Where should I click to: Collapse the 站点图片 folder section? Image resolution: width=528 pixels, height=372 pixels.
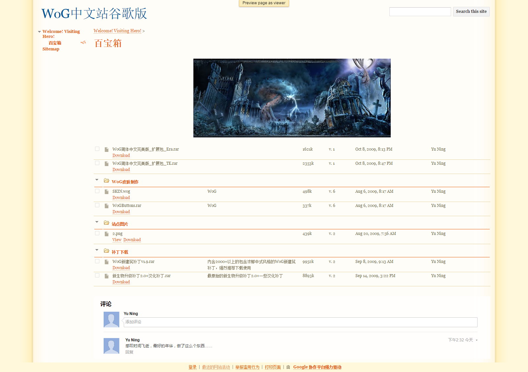(97, 222)
